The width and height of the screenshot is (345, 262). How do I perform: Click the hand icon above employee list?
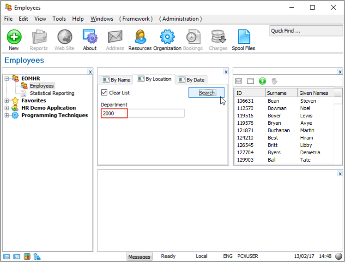(x=274, y=81)
